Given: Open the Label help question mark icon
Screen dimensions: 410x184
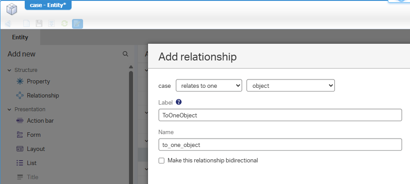Looking at the screenshot, I should pos(178,102).
